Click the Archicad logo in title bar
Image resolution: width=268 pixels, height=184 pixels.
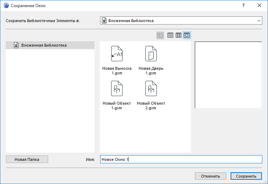click(6, 6)
